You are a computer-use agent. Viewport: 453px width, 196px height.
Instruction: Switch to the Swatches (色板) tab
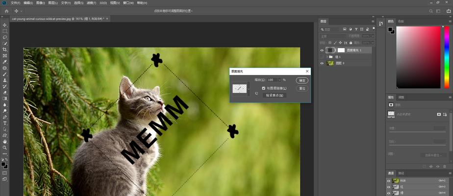[401, 22]
